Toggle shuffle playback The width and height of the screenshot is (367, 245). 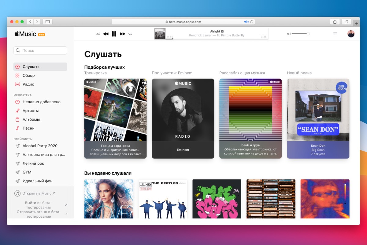click(98, 34)
